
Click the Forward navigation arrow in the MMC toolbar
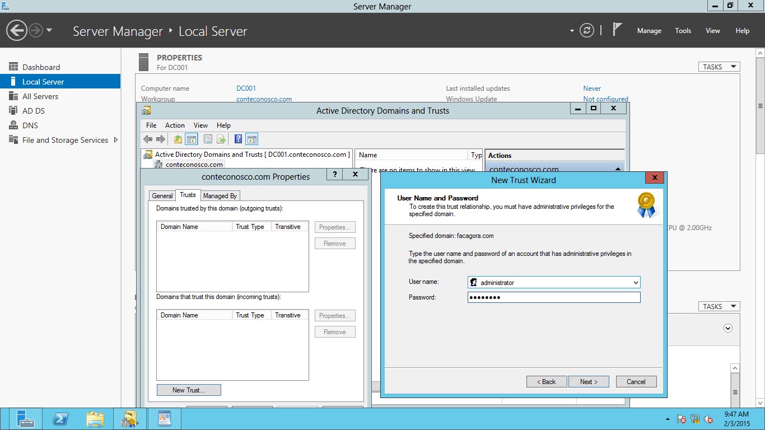161,139
